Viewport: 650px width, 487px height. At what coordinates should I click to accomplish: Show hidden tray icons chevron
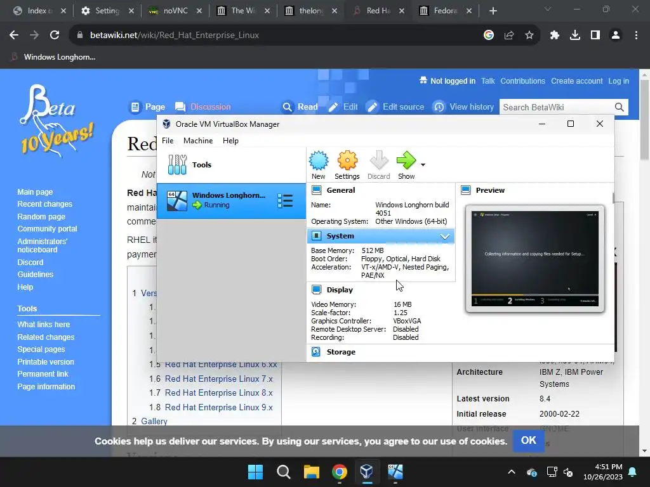pos(512,472)
